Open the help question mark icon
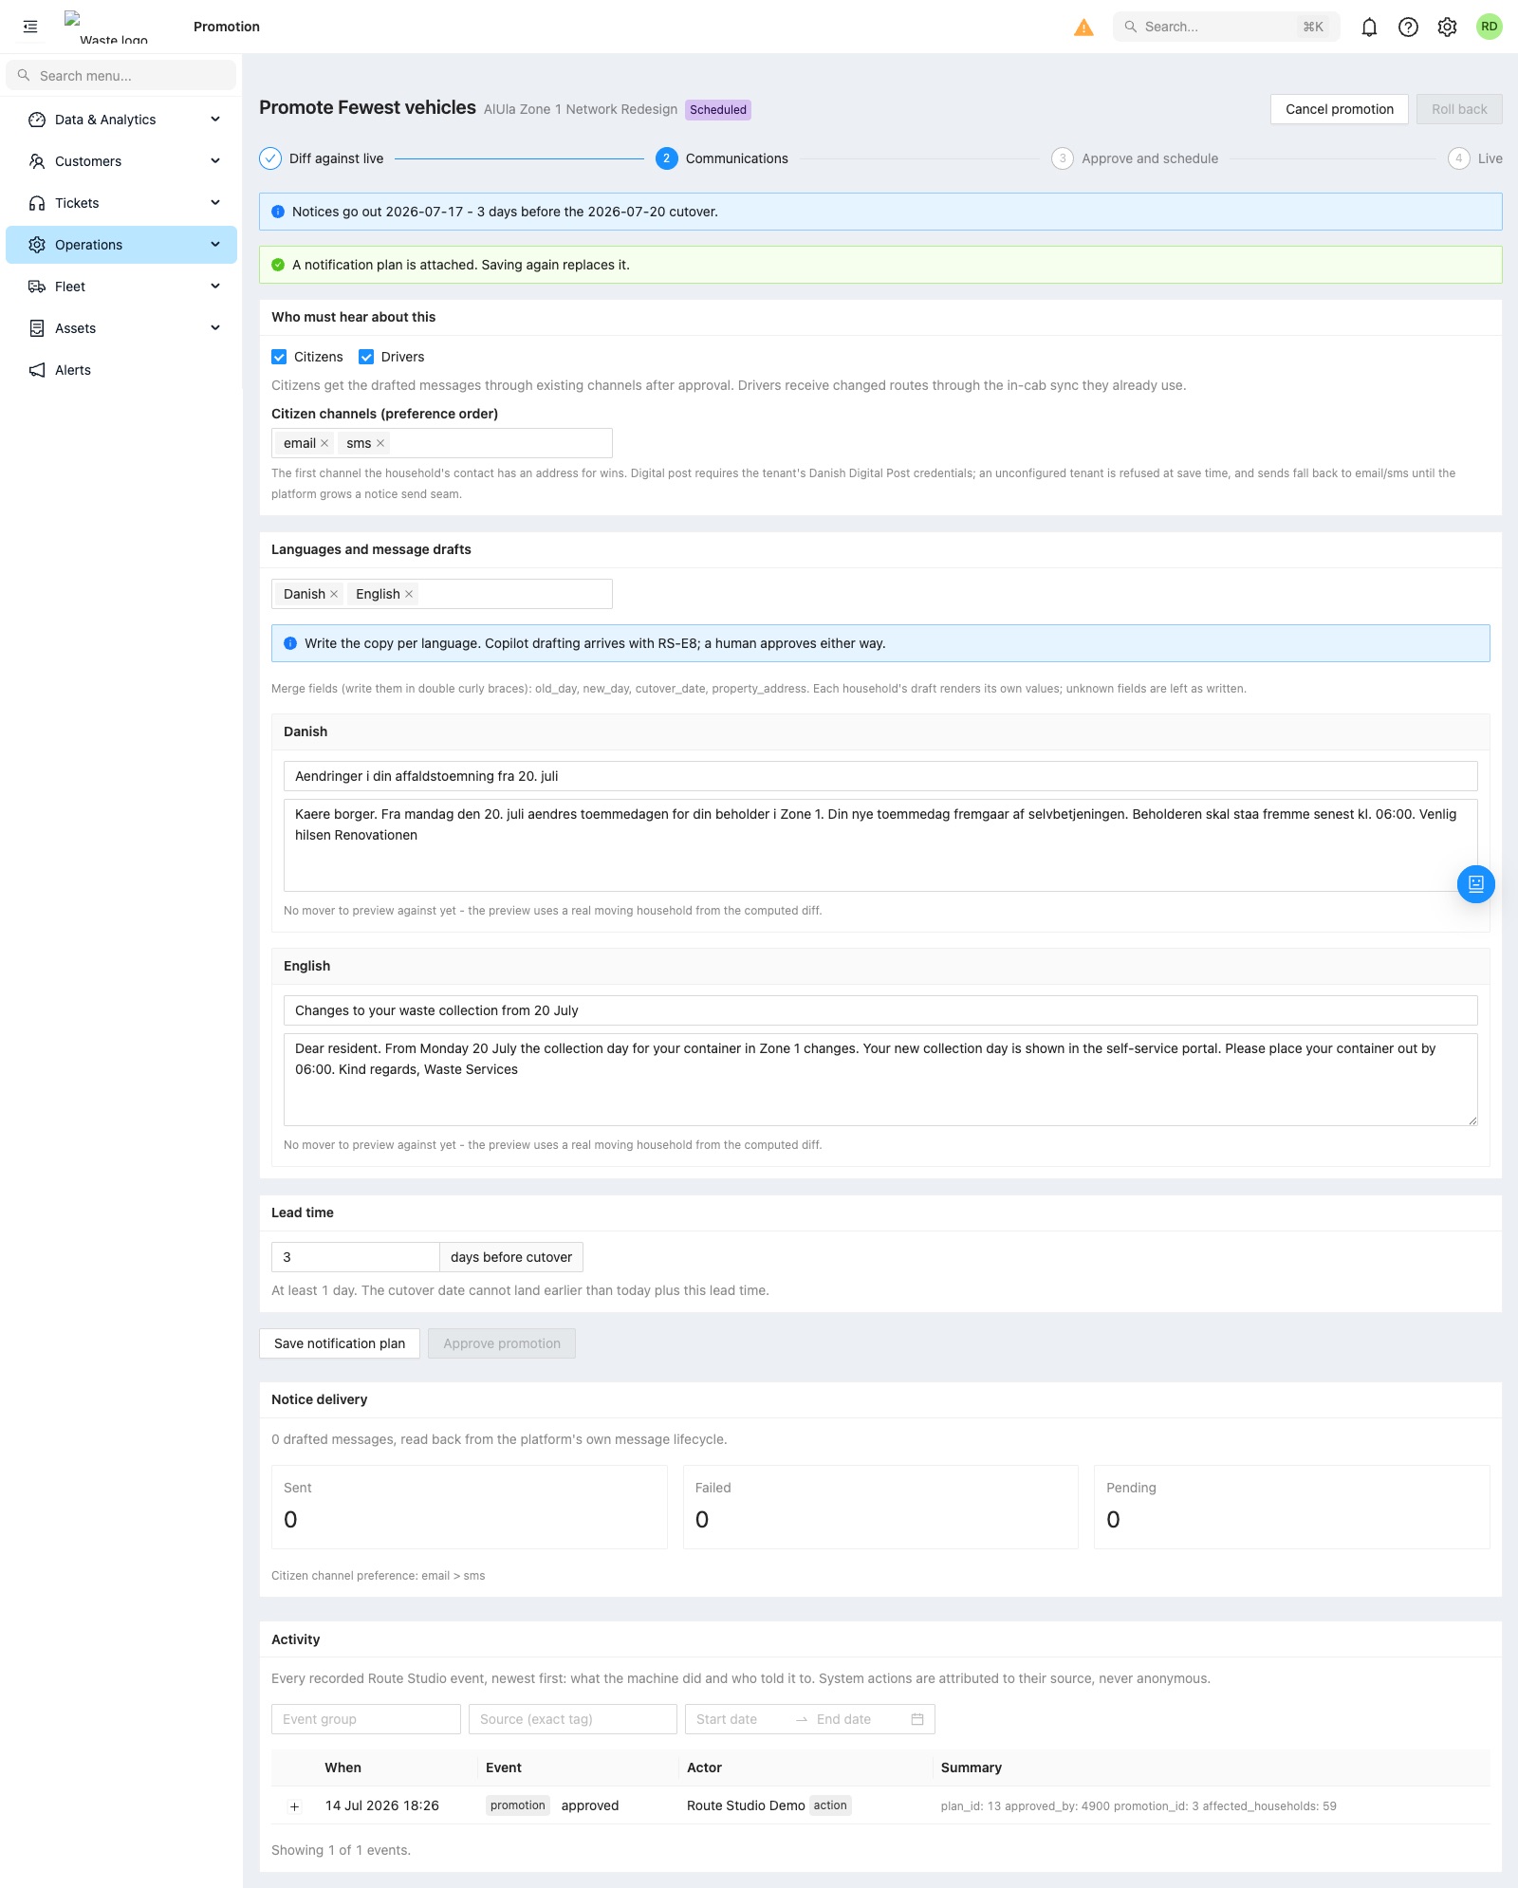1518x1888 pixels. click(1408, 27)
